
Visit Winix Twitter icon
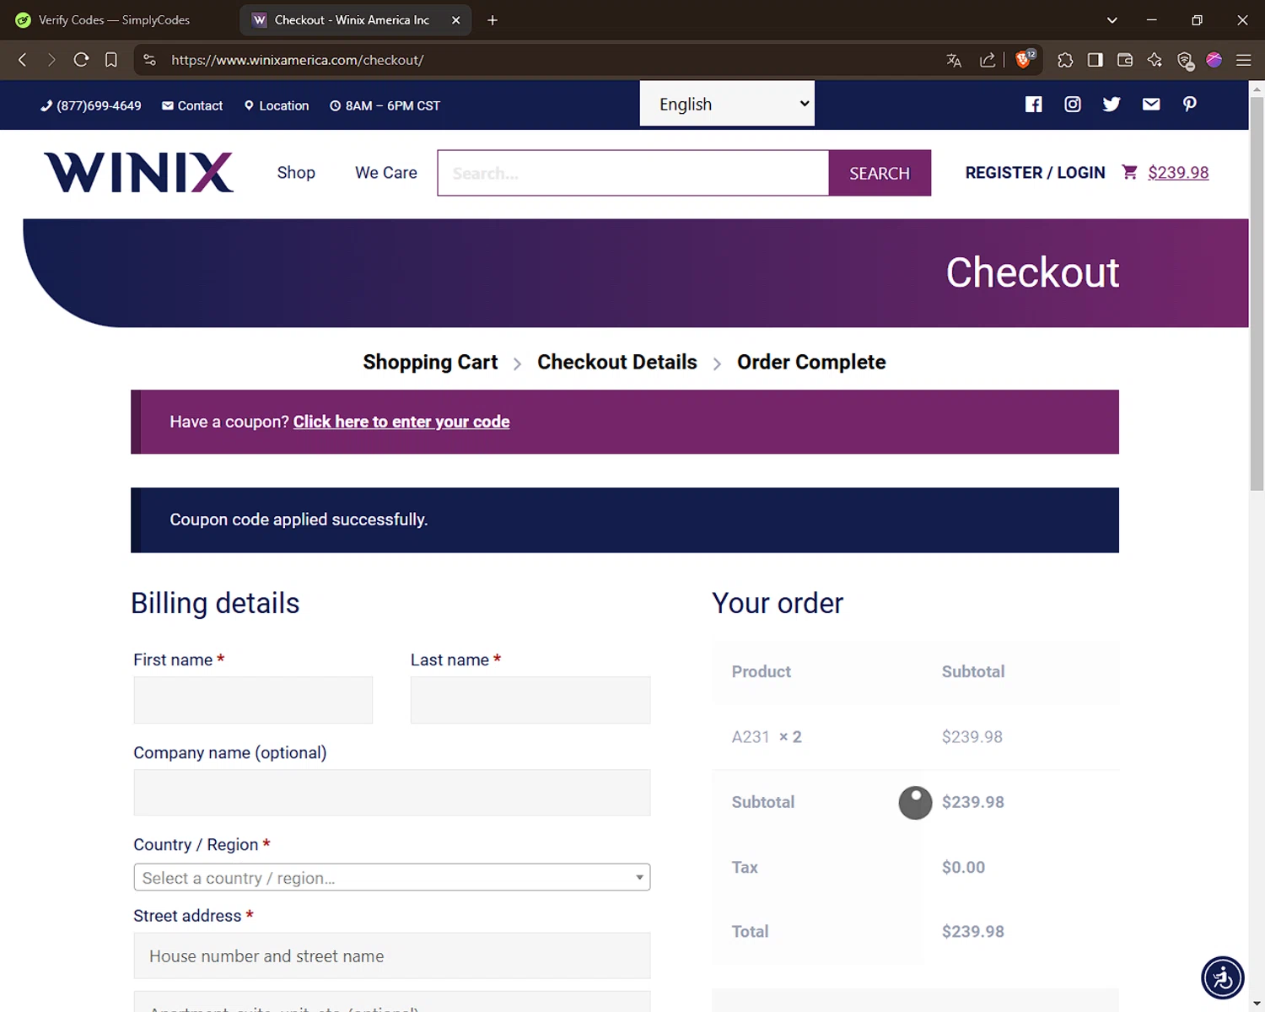(1112, 104)
